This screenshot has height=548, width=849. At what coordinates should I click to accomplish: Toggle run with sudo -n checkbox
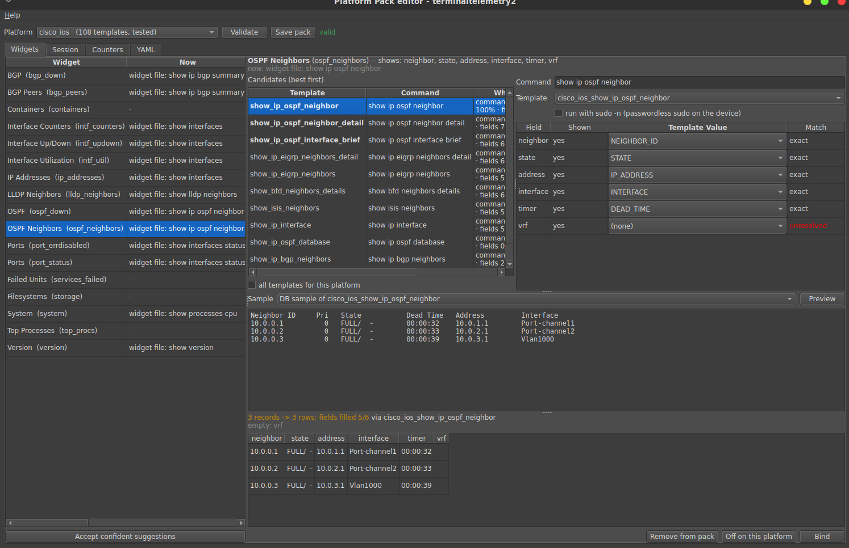[x=559, y=113]
